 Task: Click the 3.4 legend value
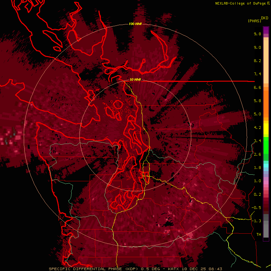[257, 141]
